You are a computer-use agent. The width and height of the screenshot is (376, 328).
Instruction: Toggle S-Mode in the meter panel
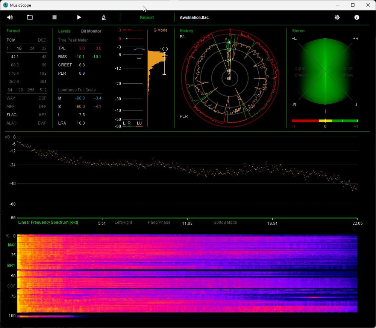tap(161, 30)
